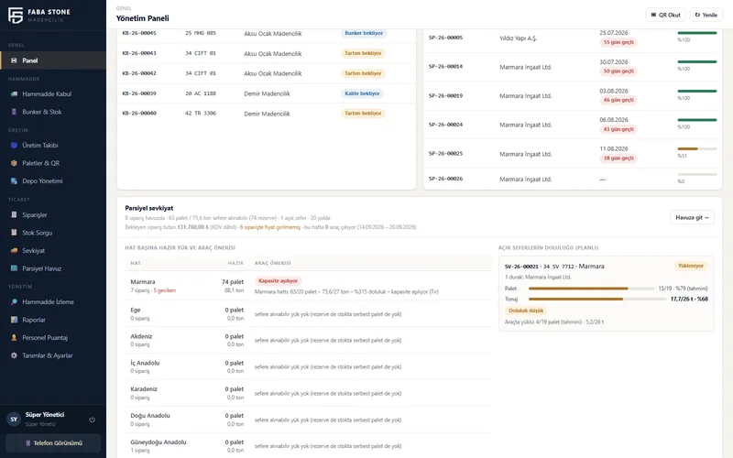The image size is (733, 458).
Task: Click plate '20 AC 1188'
Action: click(x=201, y=93)
